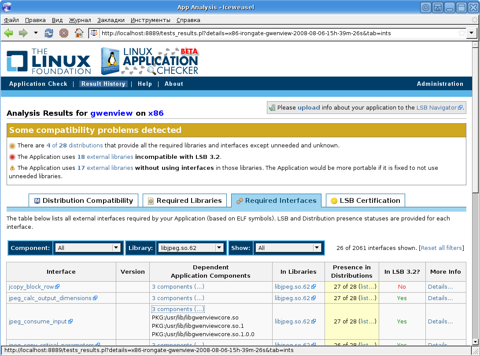Open the Administration link

click(440, 84)
